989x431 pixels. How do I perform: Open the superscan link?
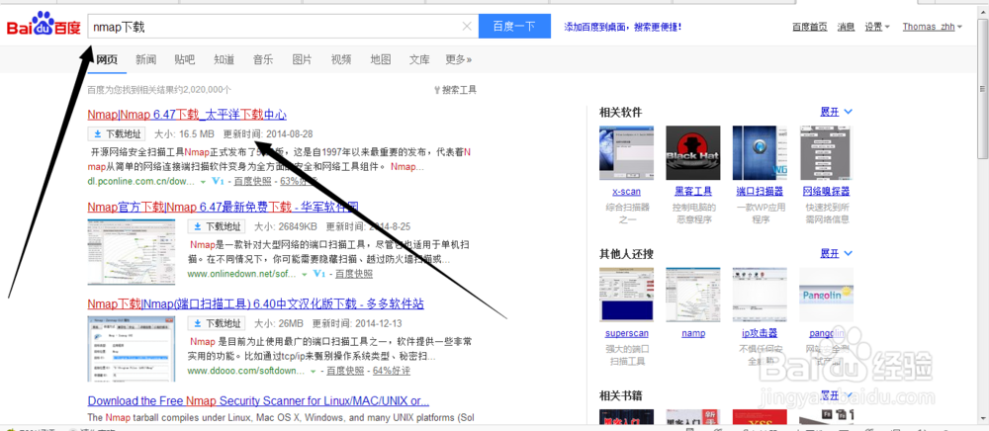pos(626,333)
